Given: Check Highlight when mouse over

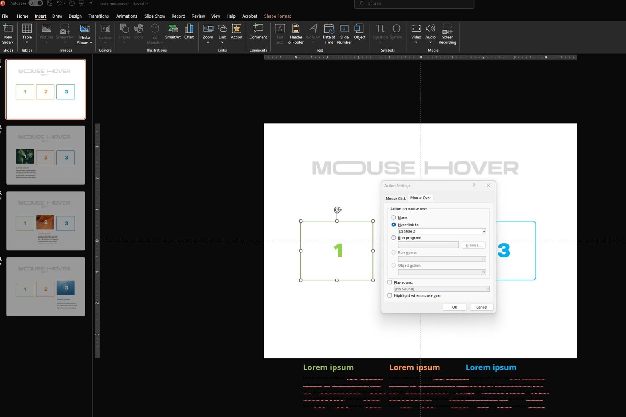Looking at the screenshot, I should (390, 296).
